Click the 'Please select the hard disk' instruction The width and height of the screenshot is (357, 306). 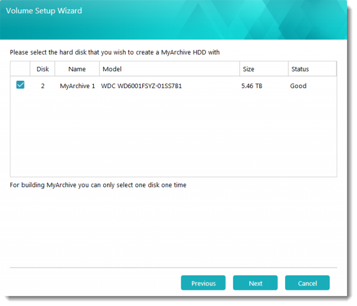coord(114,52)
